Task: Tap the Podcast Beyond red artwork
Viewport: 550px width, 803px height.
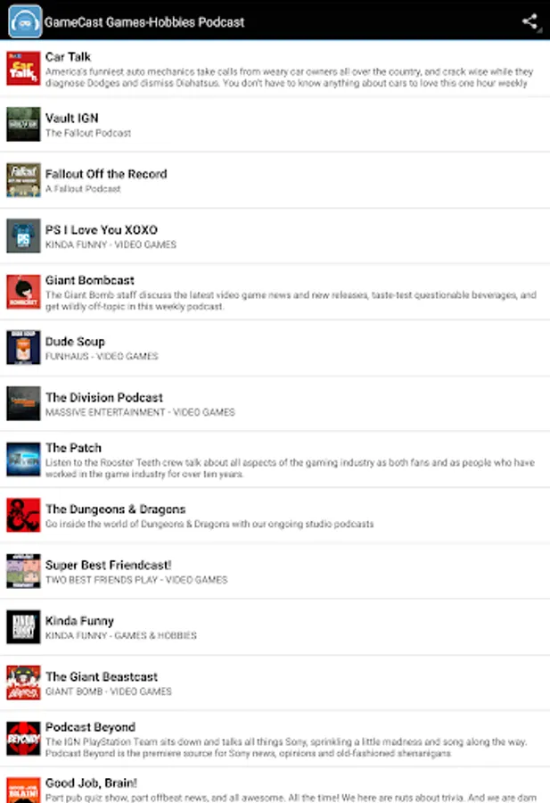Action: [23, 739]
